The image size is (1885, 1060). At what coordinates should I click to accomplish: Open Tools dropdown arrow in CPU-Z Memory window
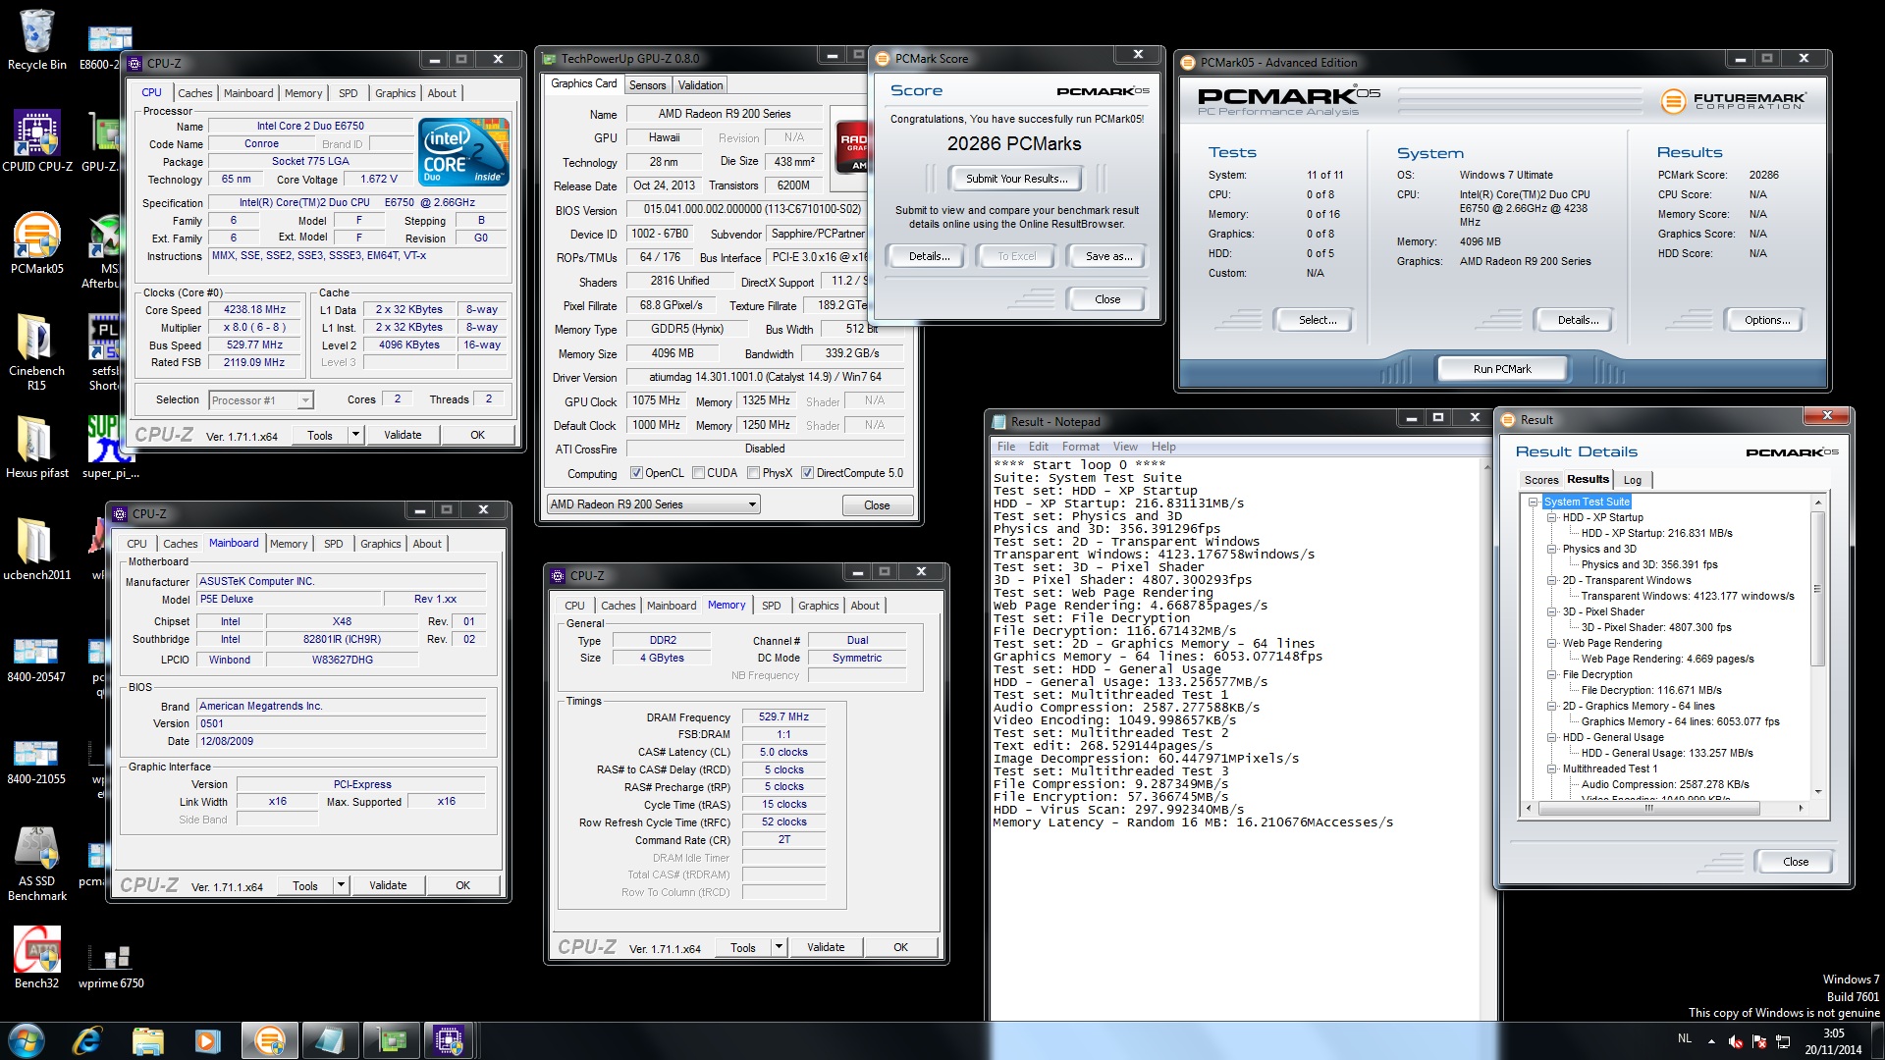[x=779, y=947]
